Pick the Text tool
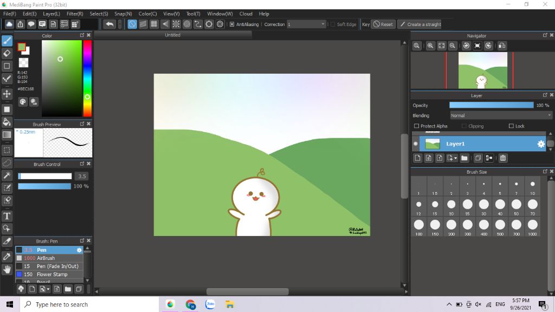Screen dimensions: 555x312 [7, 216]
